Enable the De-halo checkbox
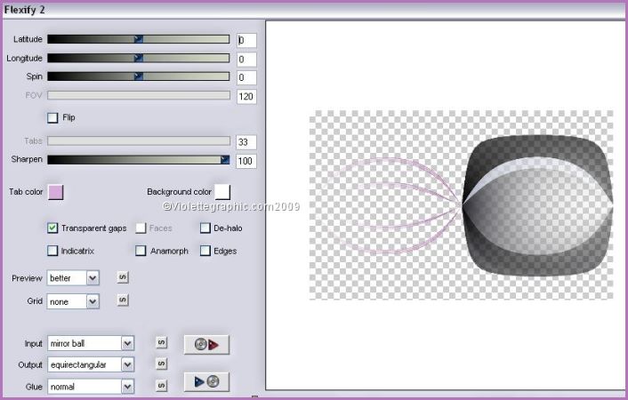This screenshot has width=628, height=400. point(205,228)
